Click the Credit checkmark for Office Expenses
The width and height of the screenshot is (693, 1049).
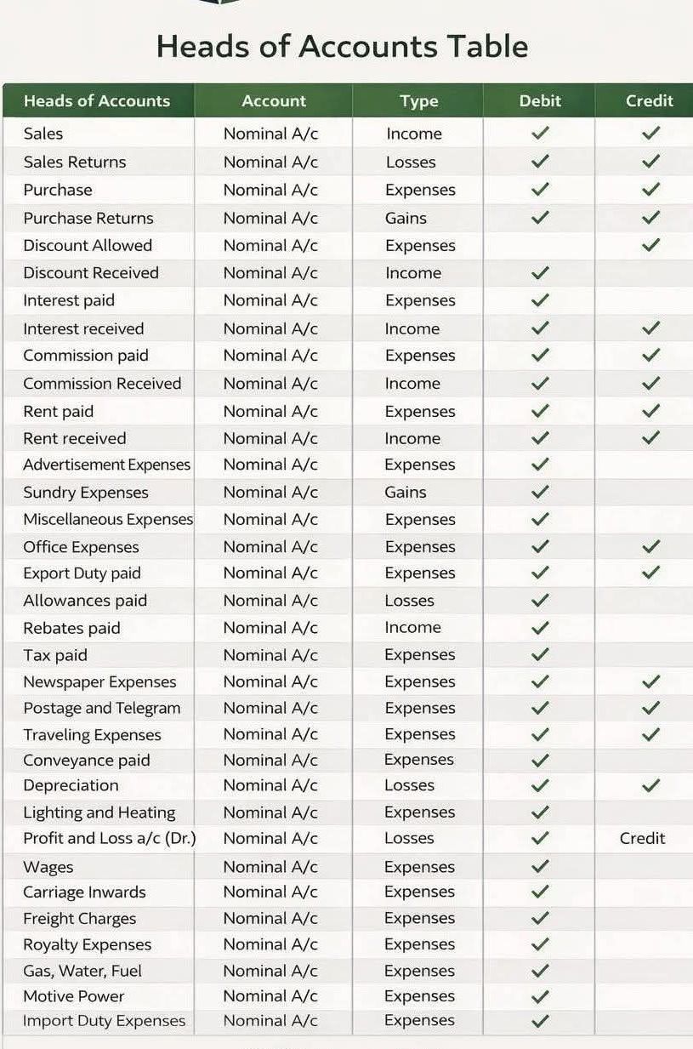coord(651,546)
